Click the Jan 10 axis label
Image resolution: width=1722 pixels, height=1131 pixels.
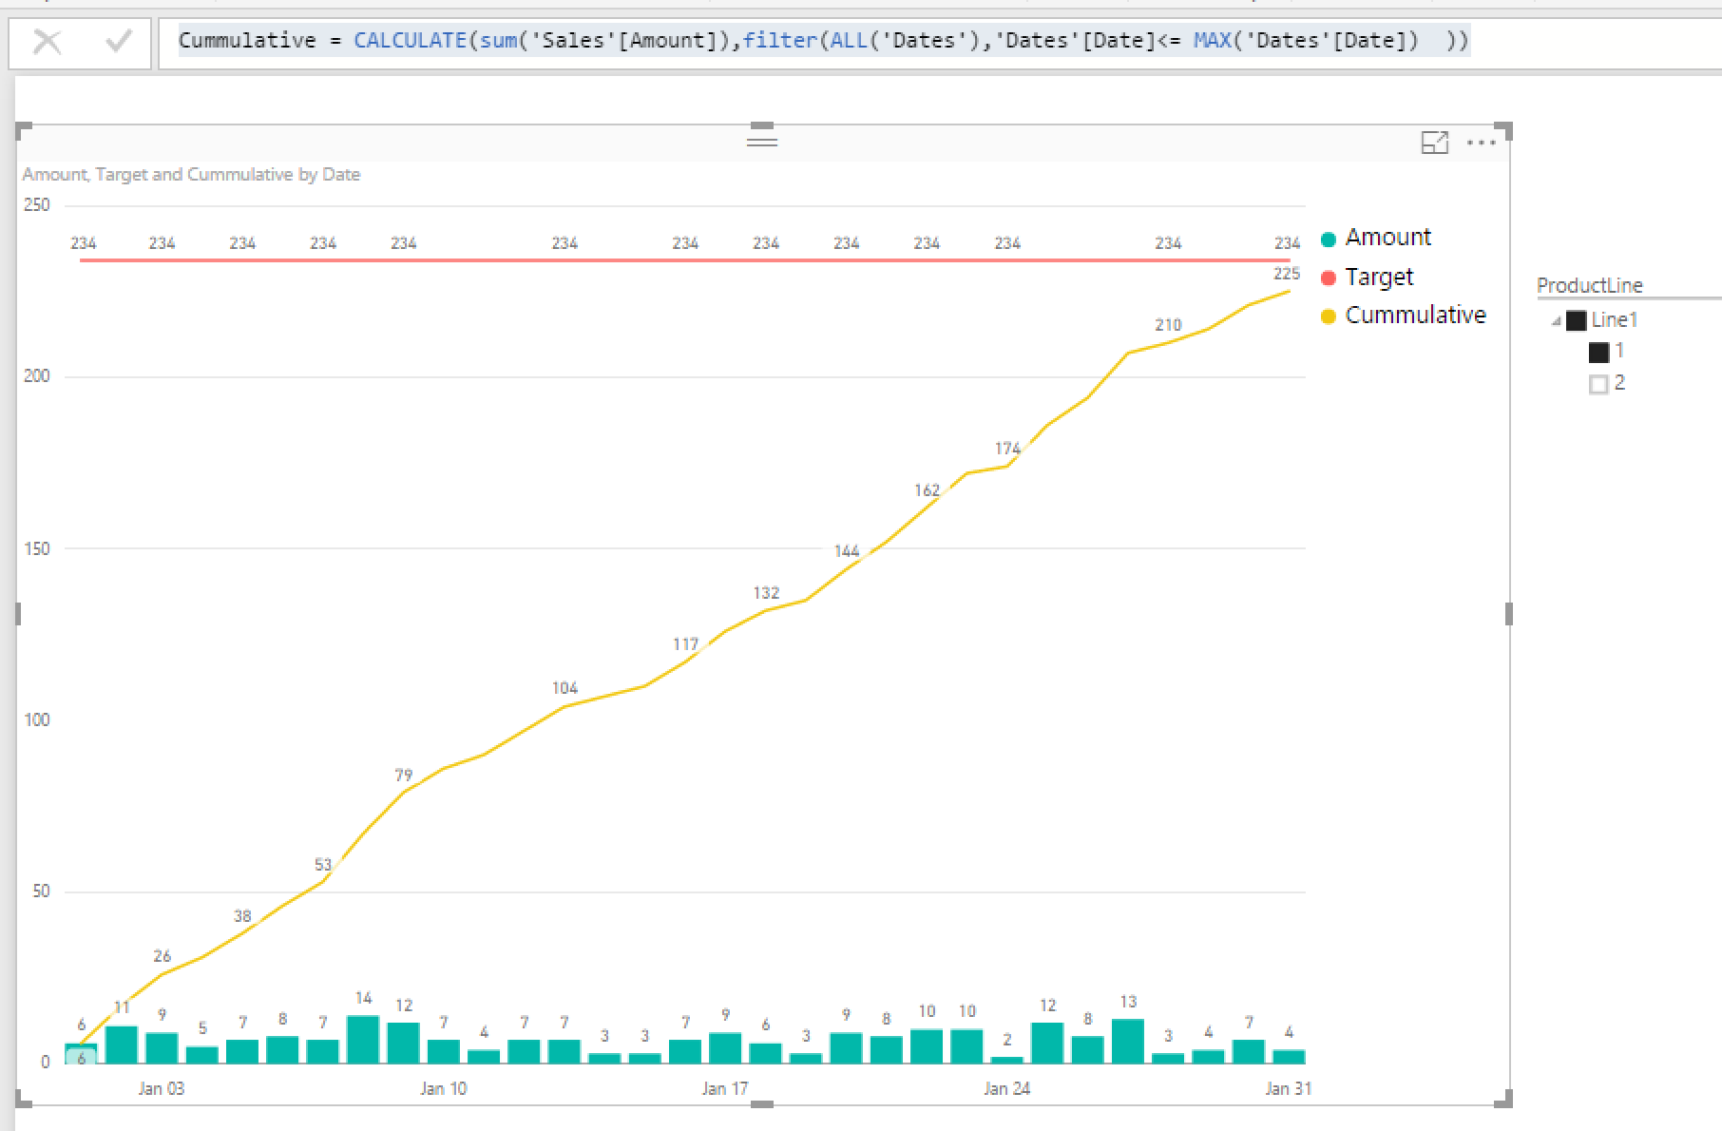444,1088
